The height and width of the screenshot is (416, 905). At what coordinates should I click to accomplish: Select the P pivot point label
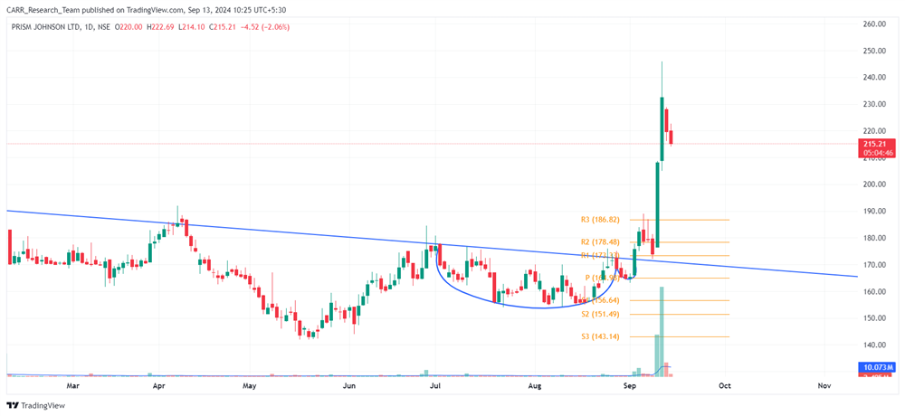(602, 279)
